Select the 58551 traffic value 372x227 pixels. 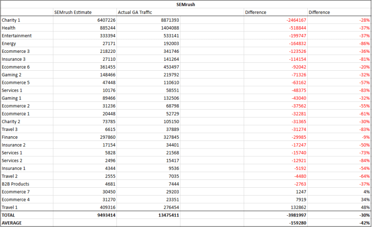(148, 90)
